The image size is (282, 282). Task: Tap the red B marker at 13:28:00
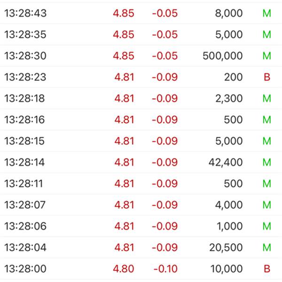pos(267,269)
